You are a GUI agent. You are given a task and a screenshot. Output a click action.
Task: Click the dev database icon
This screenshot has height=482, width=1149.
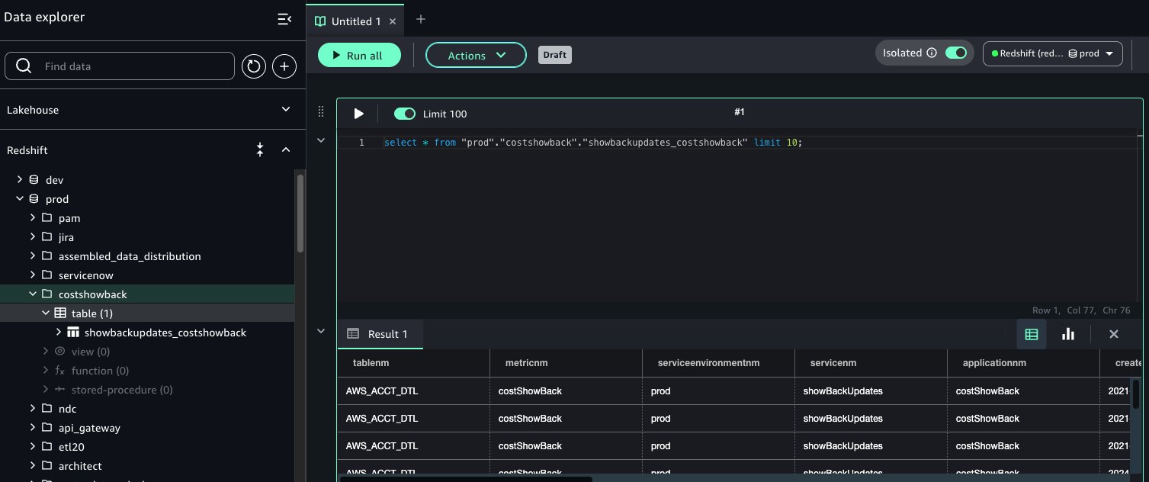click(x=34, y=180)
